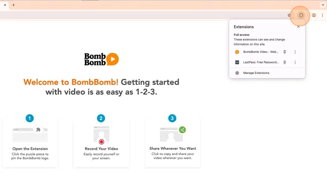Screen dimensions: 327x182
Task: Click the Extensions puzzle piece toolbar icon
Action: 301,15
